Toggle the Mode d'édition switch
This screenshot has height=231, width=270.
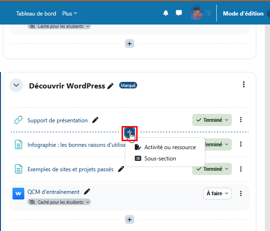[x=268, y=13]
